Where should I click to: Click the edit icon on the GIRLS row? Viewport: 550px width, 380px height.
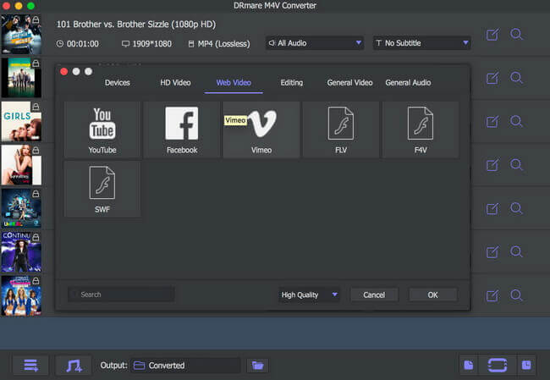(492, 122)
